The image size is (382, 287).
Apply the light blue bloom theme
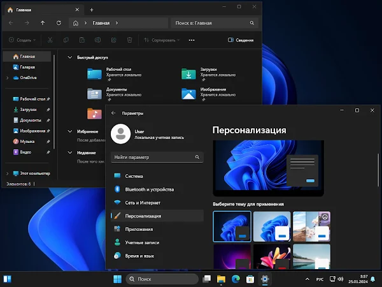click(272, 226)
